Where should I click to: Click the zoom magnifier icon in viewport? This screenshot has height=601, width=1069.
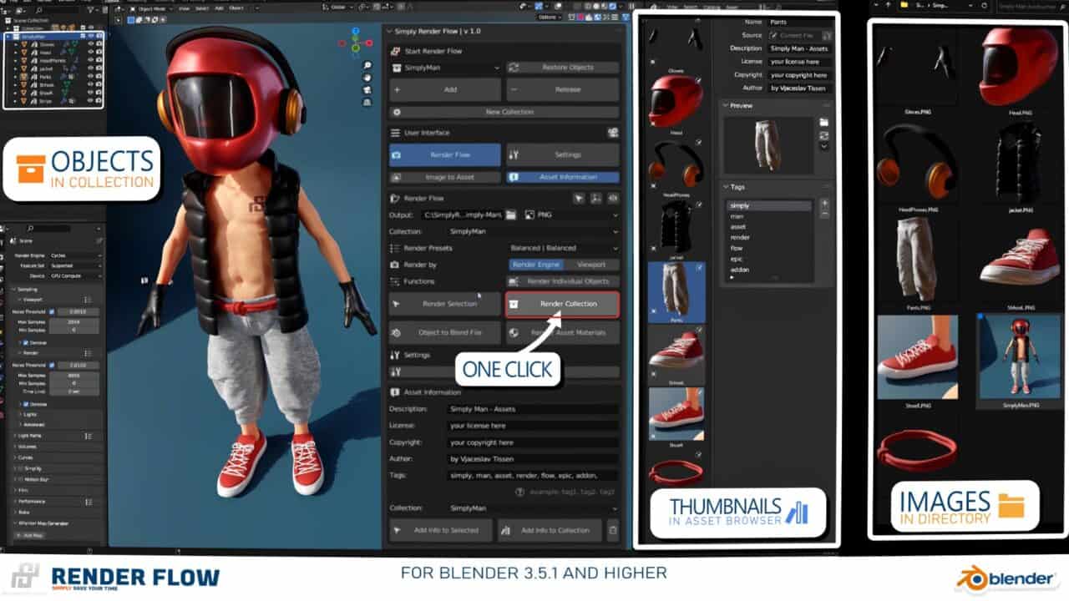367,65
